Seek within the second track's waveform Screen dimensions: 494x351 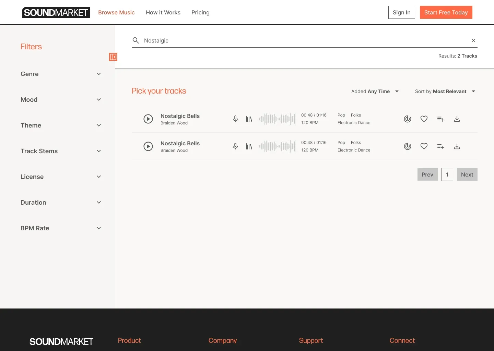277,146
